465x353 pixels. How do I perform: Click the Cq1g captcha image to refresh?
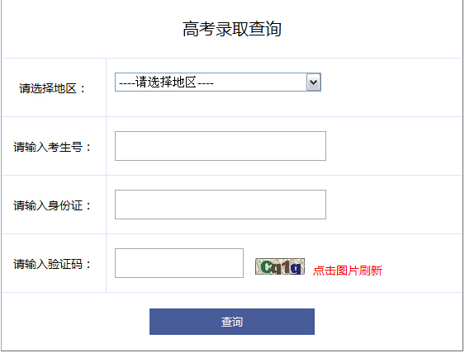(x=280, y=266)
